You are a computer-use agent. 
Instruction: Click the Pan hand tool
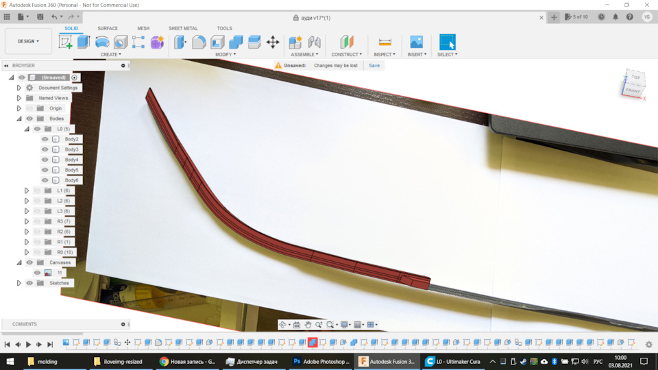pyautogui.click(x=308, y=325)
